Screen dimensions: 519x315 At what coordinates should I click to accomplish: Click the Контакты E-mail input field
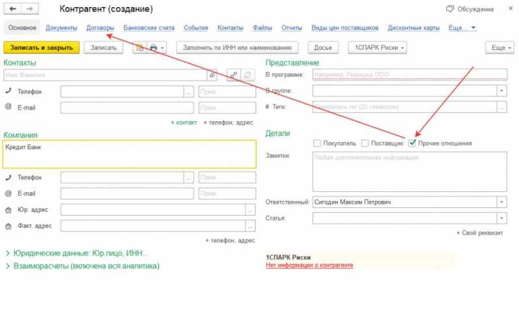point(127,108)
